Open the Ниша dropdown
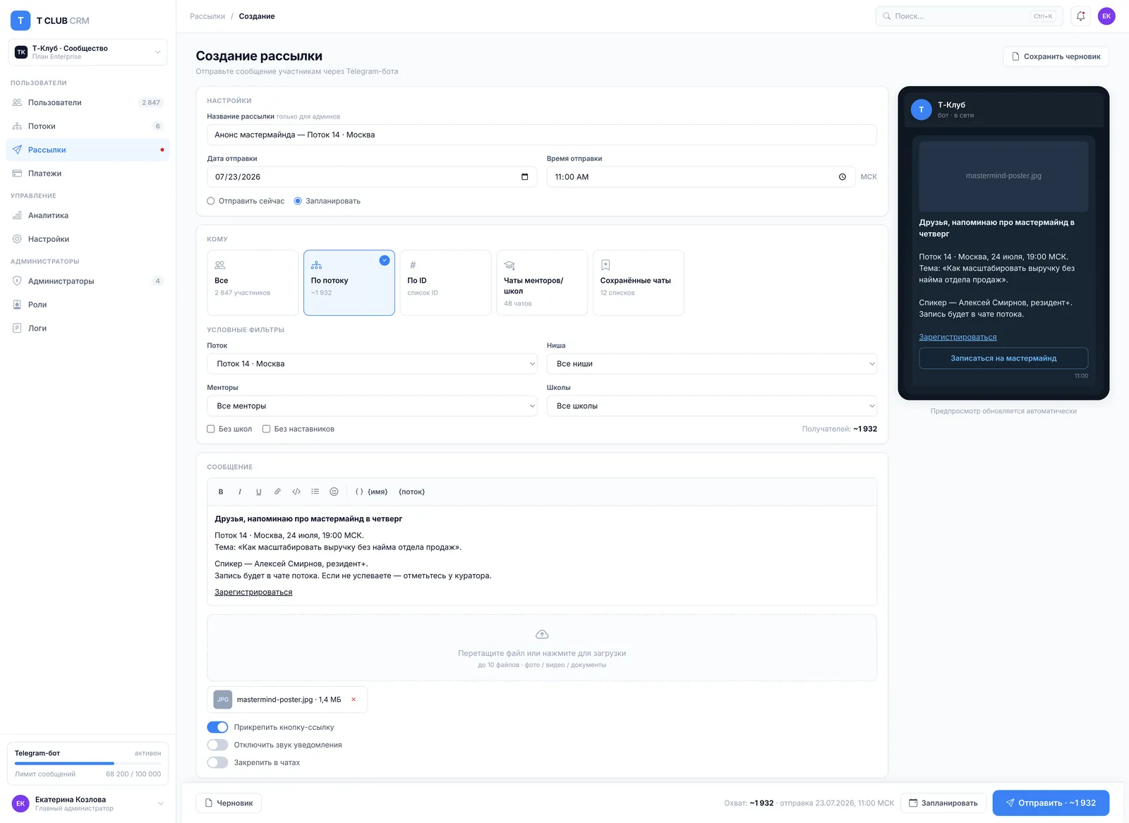This screenshot has width=1129, height=823. 712,364
